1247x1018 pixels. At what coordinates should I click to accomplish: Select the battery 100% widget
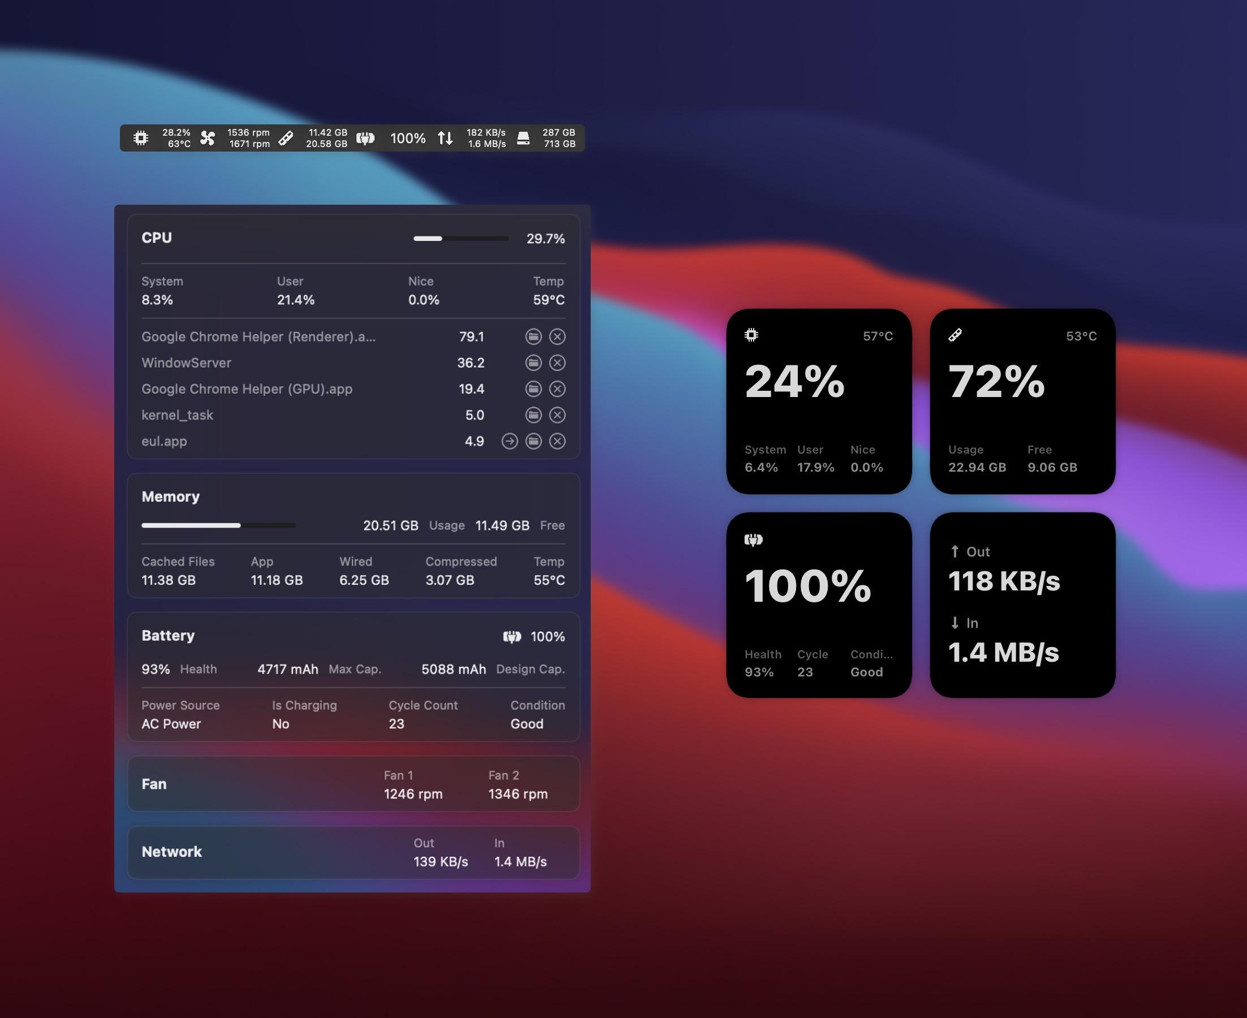[x=819, y=605]
